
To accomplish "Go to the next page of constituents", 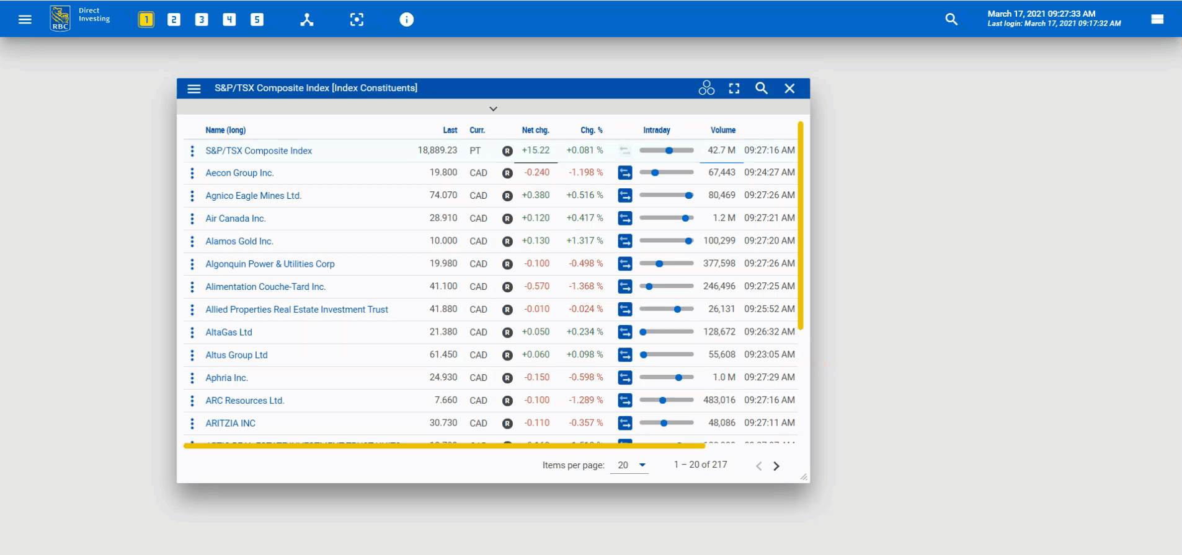I will [776, 466].
